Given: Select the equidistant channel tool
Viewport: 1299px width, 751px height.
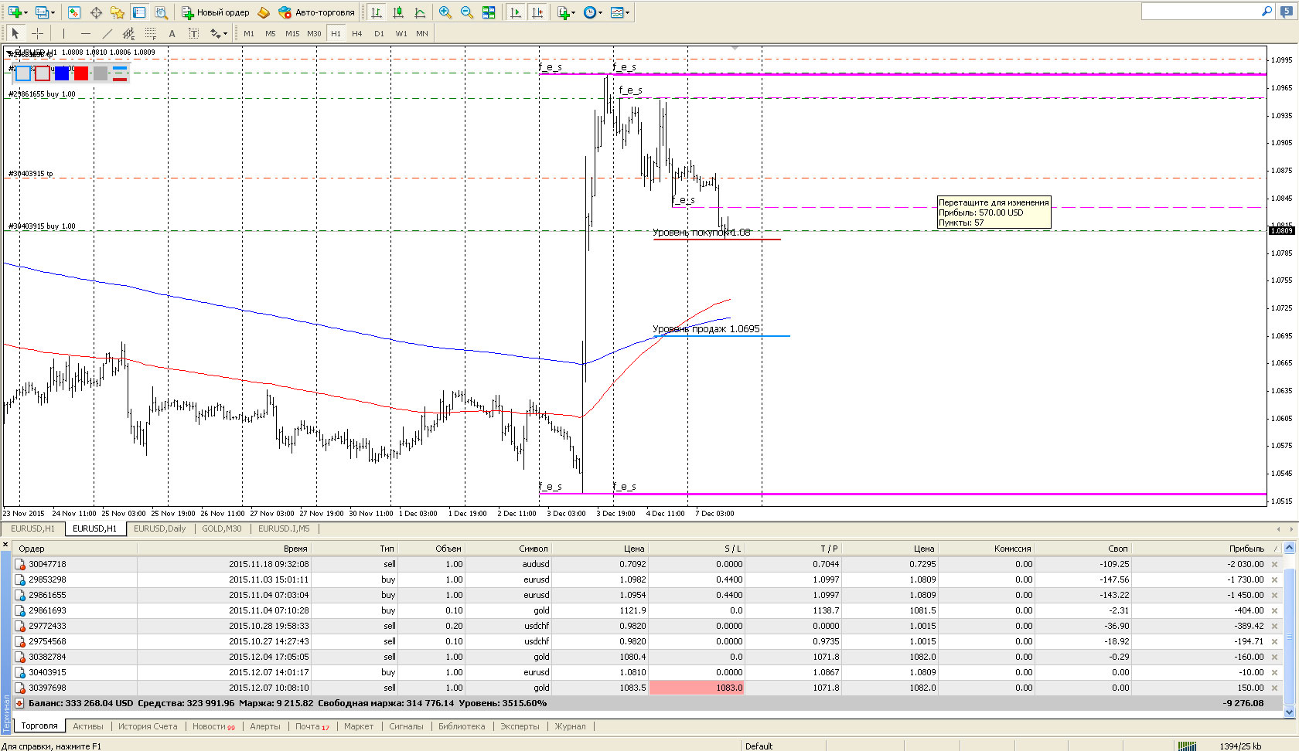Looking at the screenshot, I should tap(129, 33).
